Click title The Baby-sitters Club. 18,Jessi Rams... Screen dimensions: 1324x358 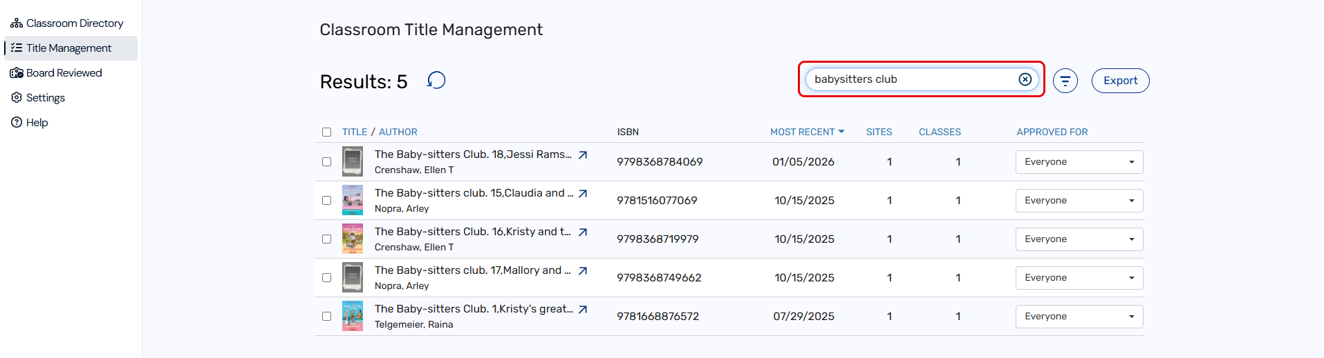[473, 155]
